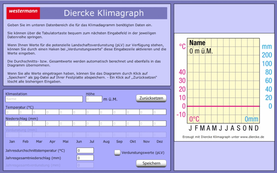Click the Höhe altitude input field
This screenshot has height=173, width=277.
[x=94, y=99]
